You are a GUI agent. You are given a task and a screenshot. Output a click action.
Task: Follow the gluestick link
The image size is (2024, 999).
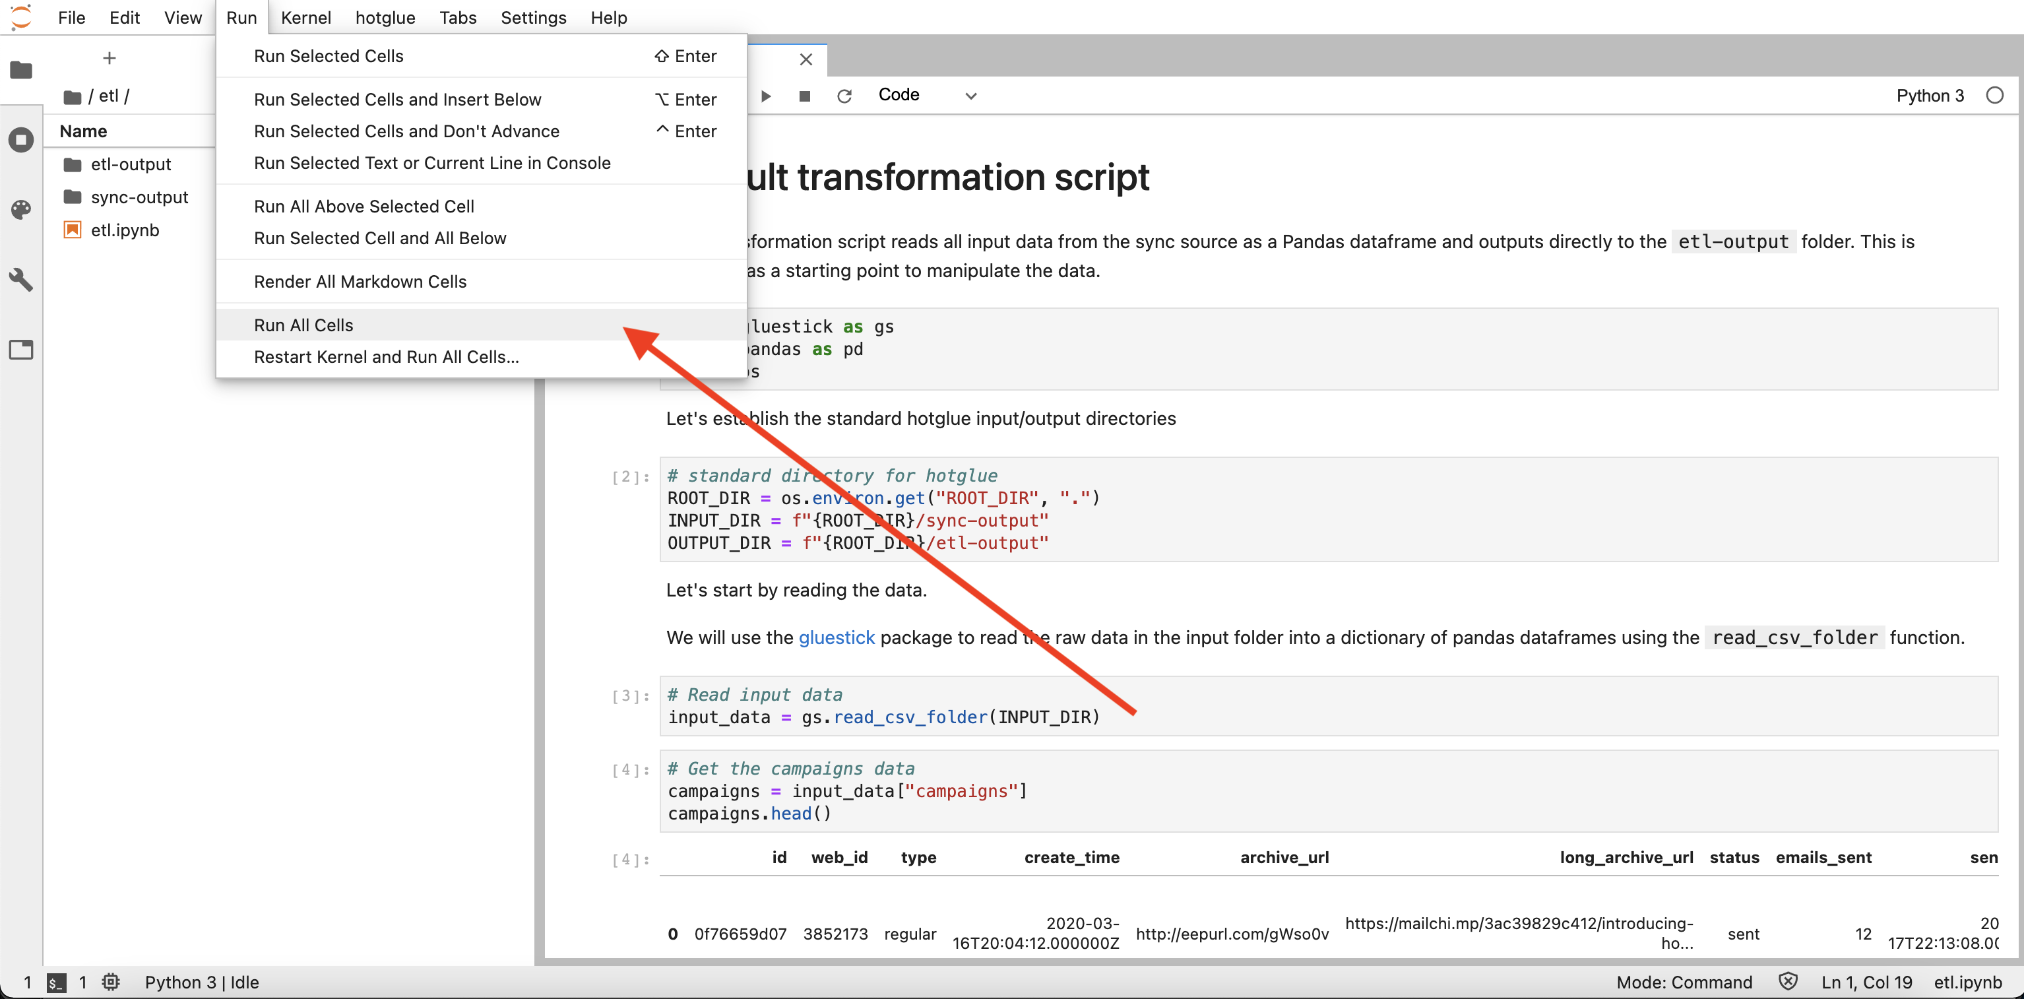point(836,637)
